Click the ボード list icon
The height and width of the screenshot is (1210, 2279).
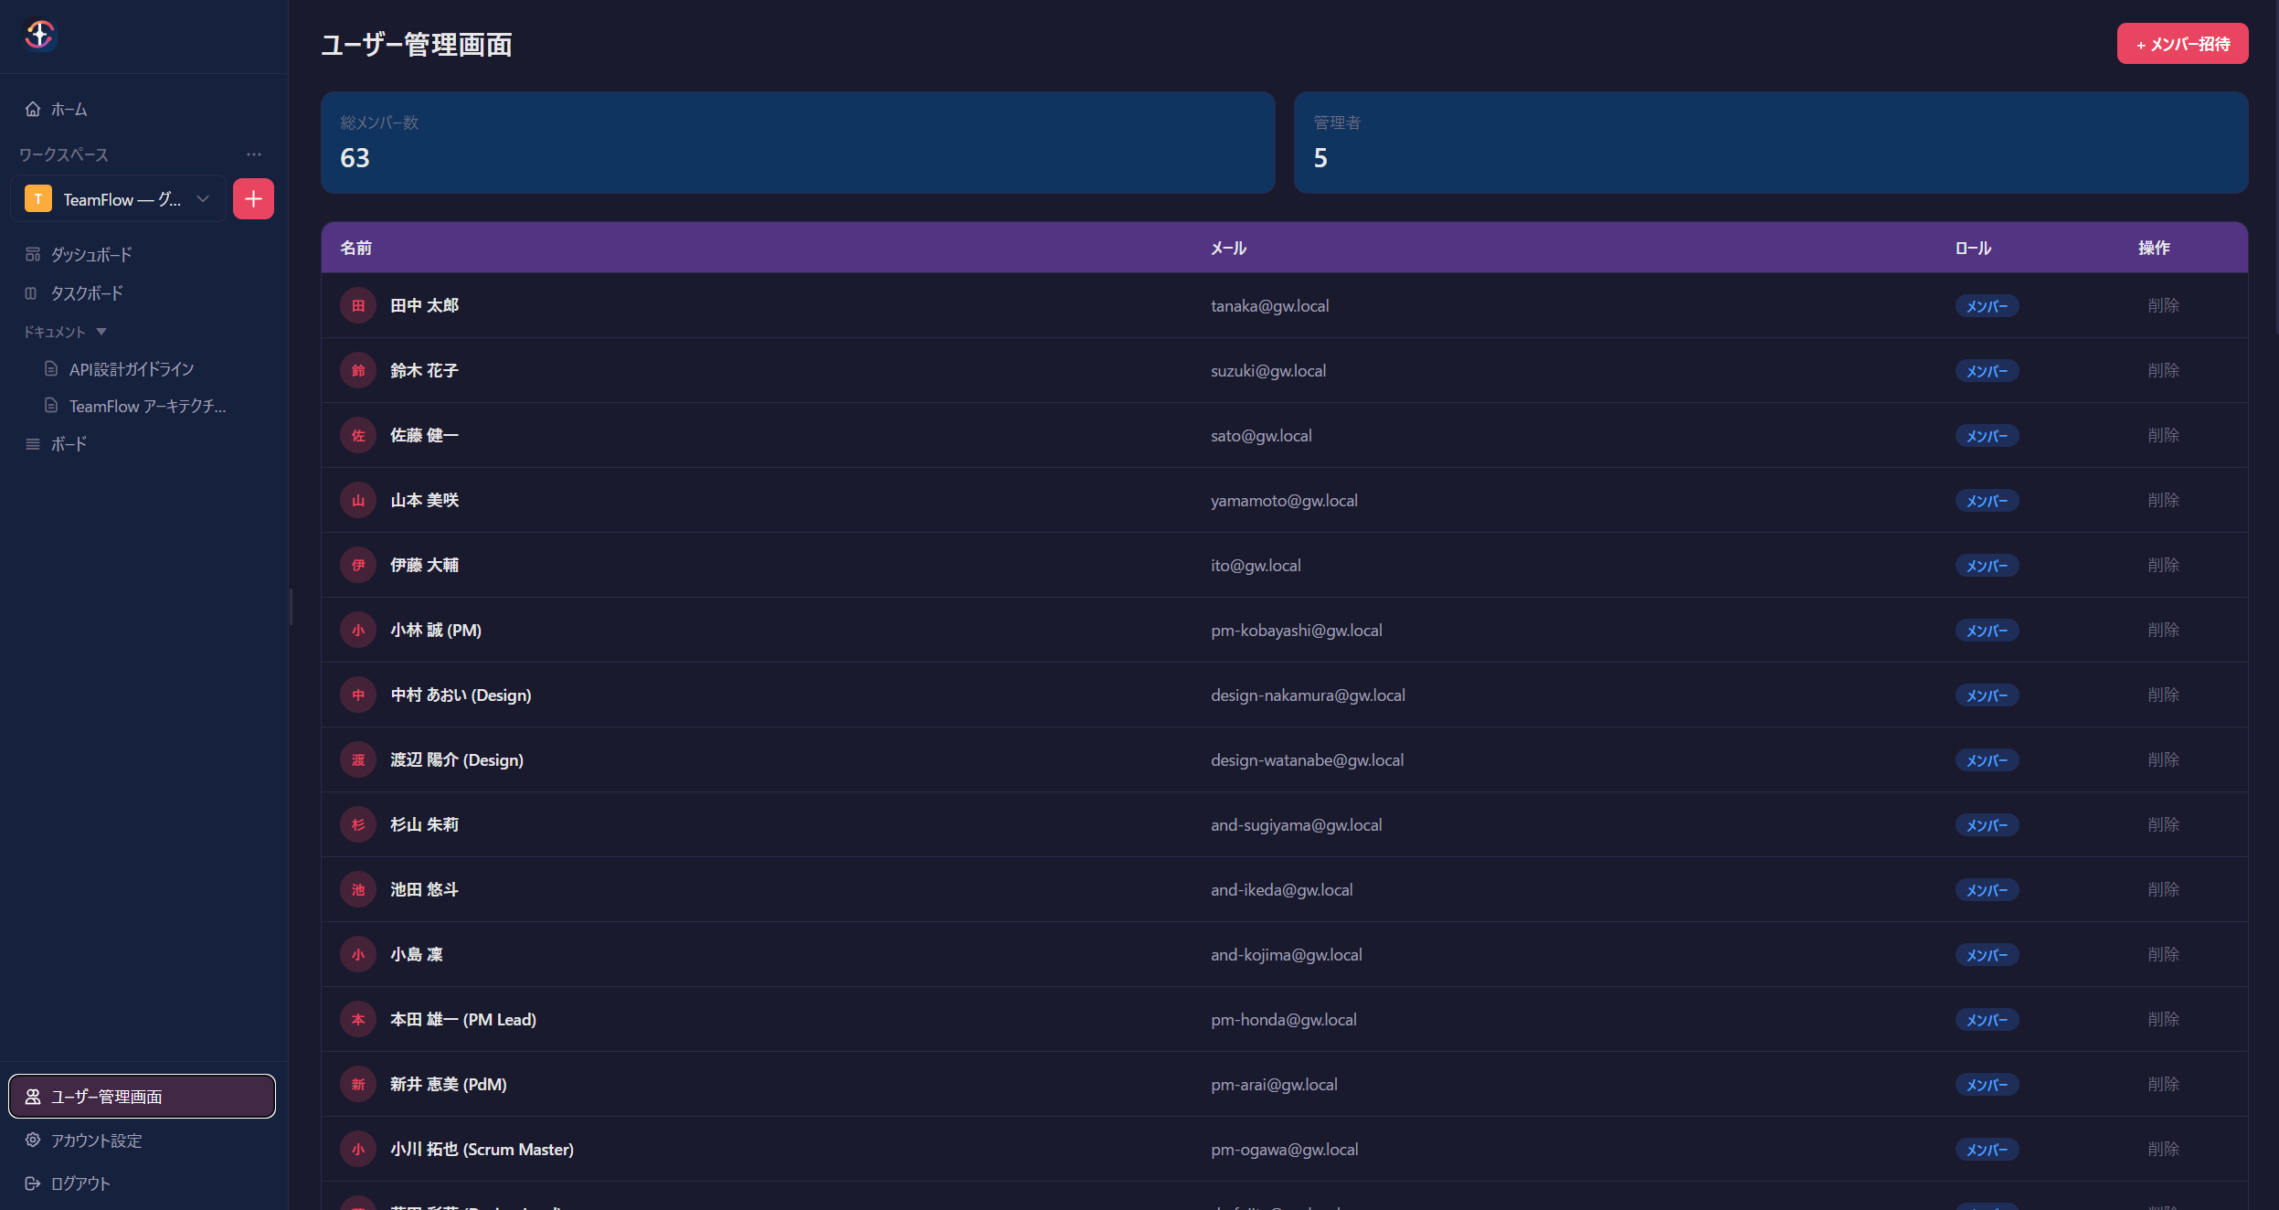33,444
